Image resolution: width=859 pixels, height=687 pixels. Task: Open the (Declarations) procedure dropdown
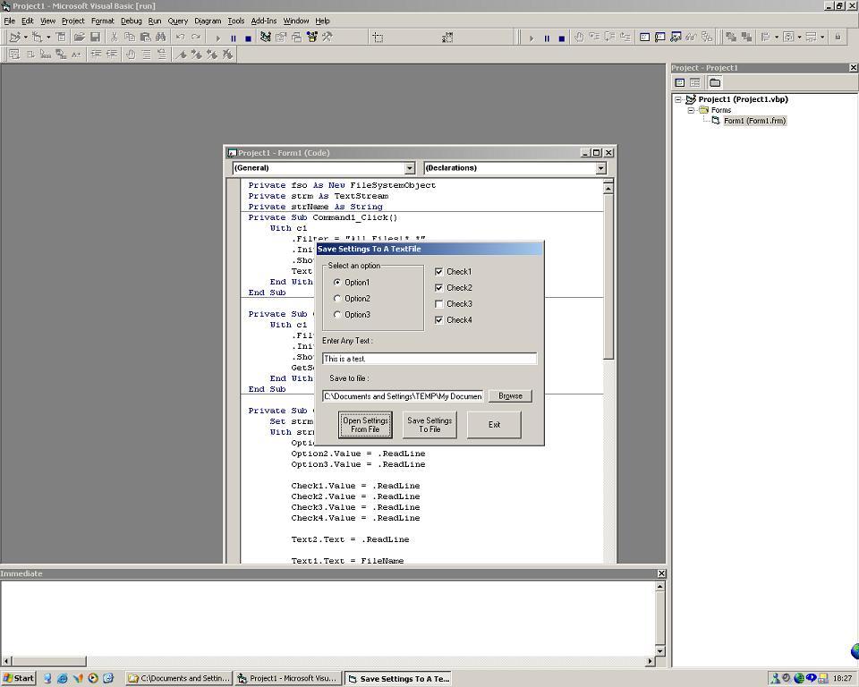point(600,168)
